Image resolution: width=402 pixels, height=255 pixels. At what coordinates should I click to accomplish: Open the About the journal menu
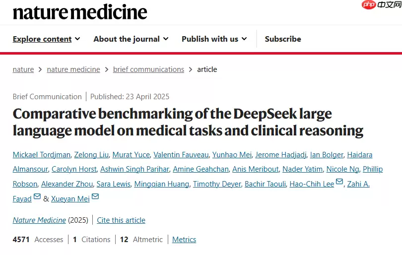[x=131, y=39]
